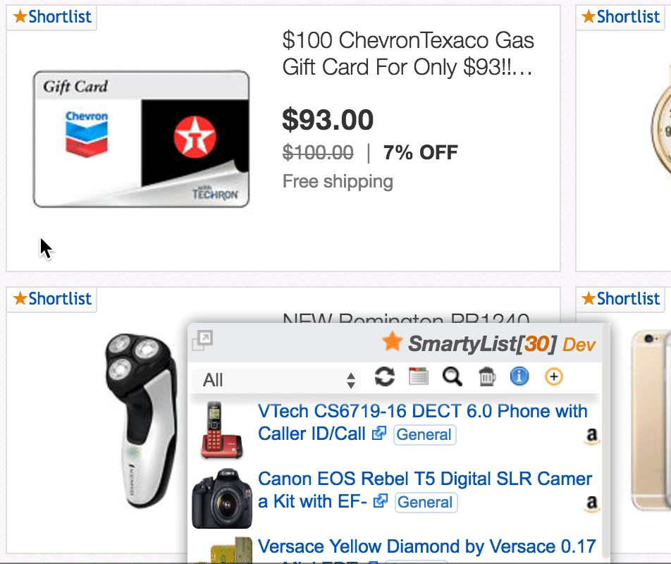The width and height of the screenshot is (671, 564).
Task: Shortlist the Remington shaver item
Action: pos(52,299)
